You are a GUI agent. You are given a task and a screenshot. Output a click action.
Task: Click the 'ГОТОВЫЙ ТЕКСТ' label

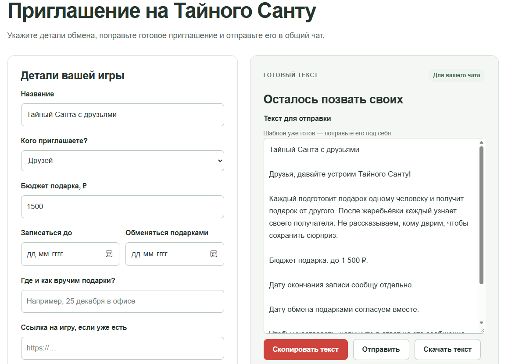click(x=290, y=75)
